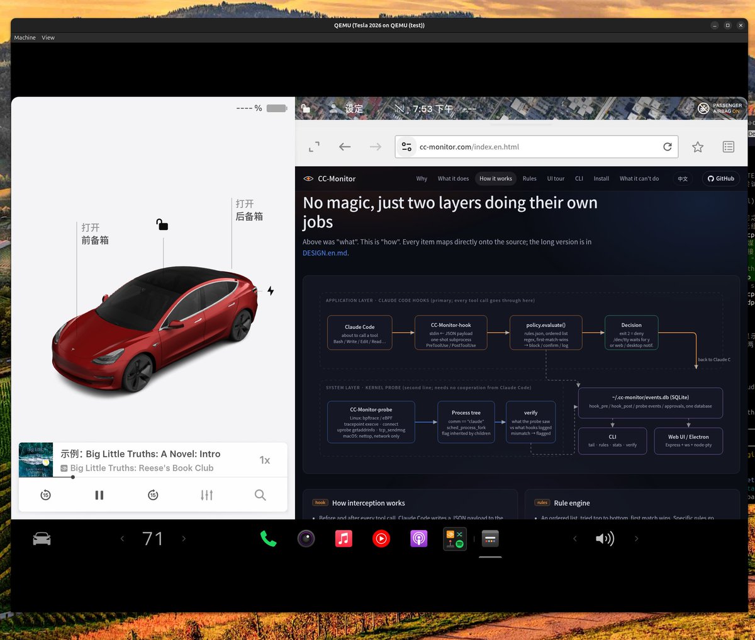This screenshot has height=640, width=755.
Task: Tap the top bar lock icon
Action: (x=306, y=108)
